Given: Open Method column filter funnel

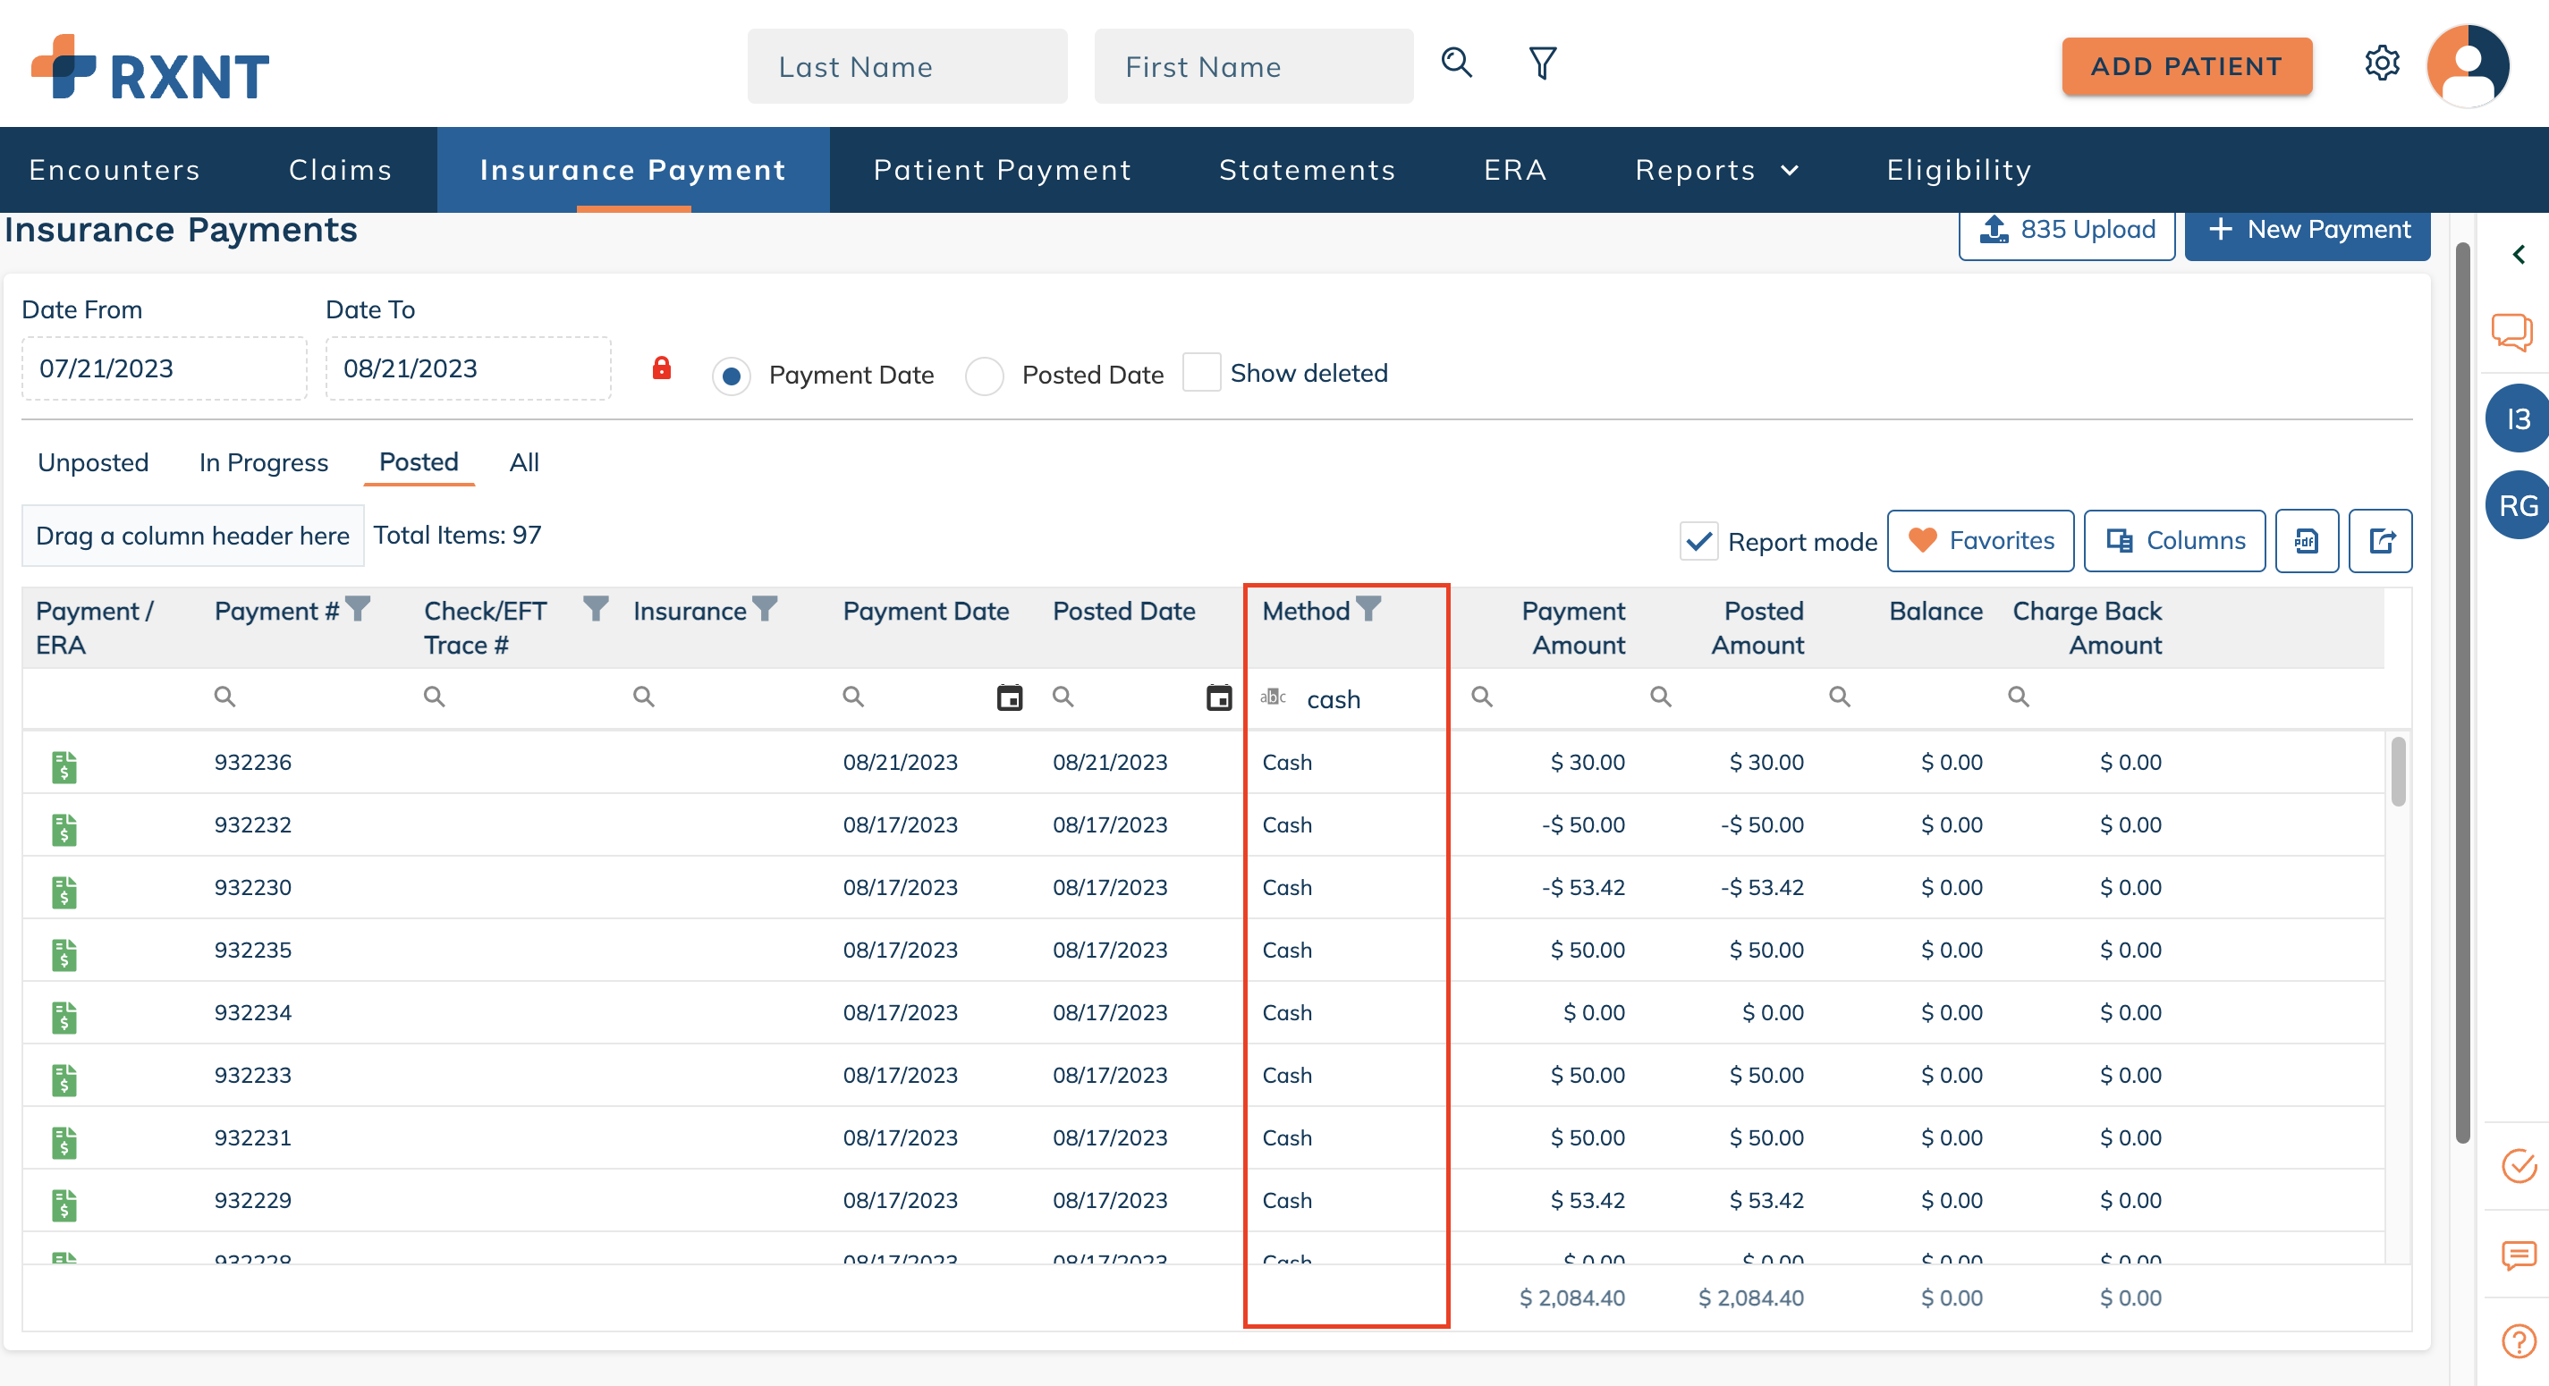Looking at the screenshot, I should pyautogui.click(x=1368, y=608).
